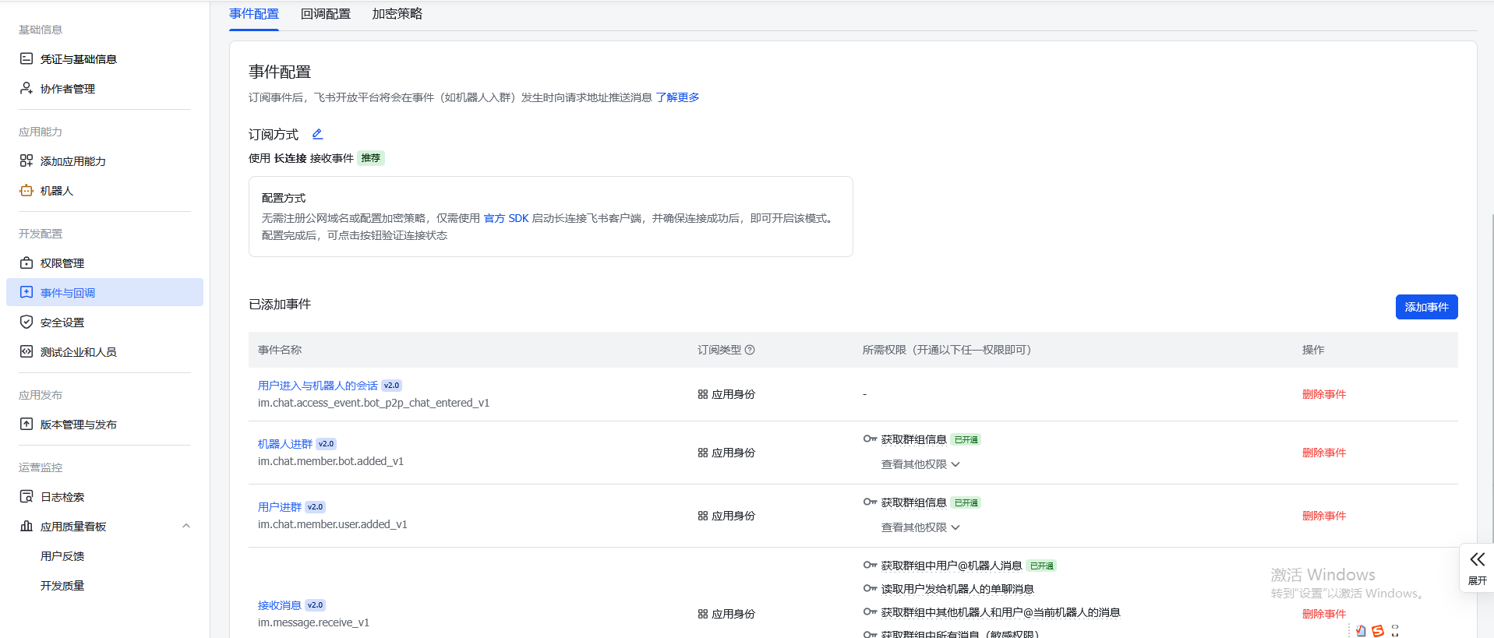Delete the 用户进群 event
Viewport: 1494px width, 638px height.
[1324, 516]
